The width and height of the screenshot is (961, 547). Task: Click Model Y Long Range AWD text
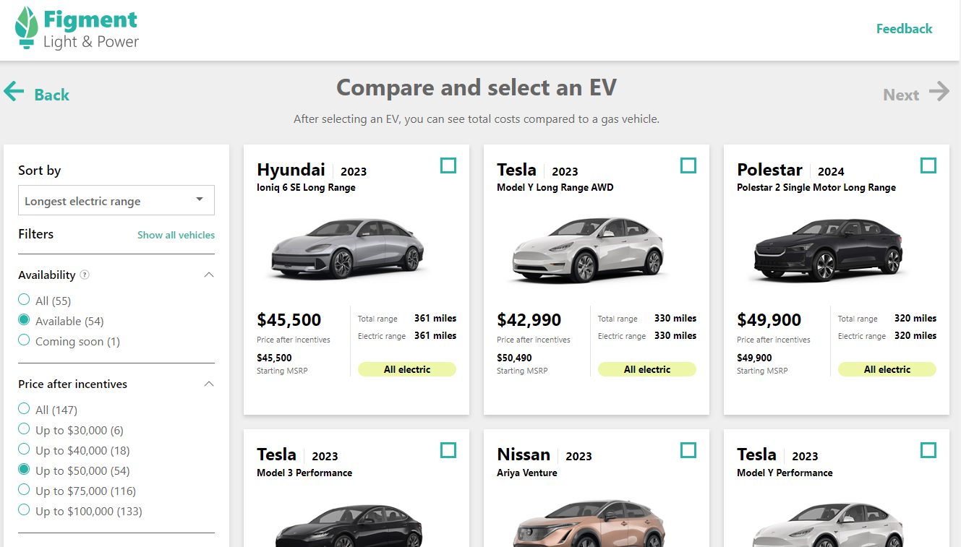pos(555,188)
